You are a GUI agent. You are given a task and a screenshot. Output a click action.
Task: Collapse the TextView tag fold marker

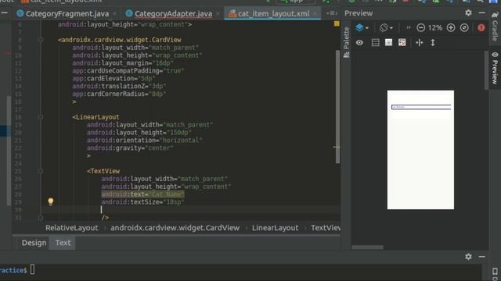pos(41,171)
